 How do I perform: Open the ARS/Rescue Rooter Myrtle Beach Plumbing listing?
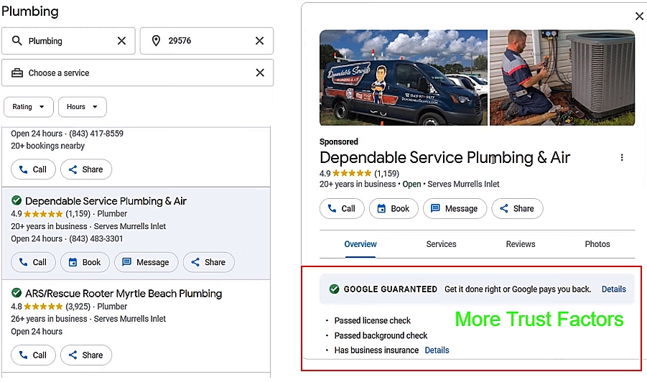coord(124,294)
